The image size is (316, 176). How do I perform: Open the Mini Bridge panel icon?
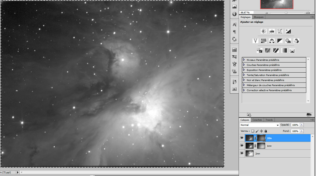click(x=234, y=50)
